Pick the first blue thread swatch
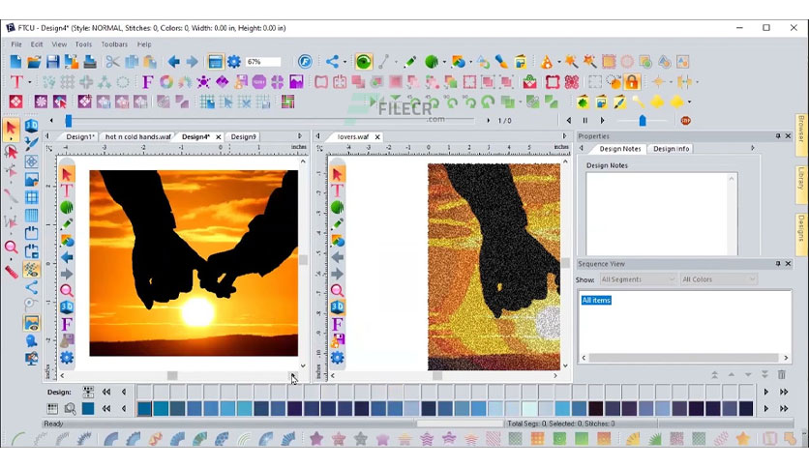 tap(144, 409)
